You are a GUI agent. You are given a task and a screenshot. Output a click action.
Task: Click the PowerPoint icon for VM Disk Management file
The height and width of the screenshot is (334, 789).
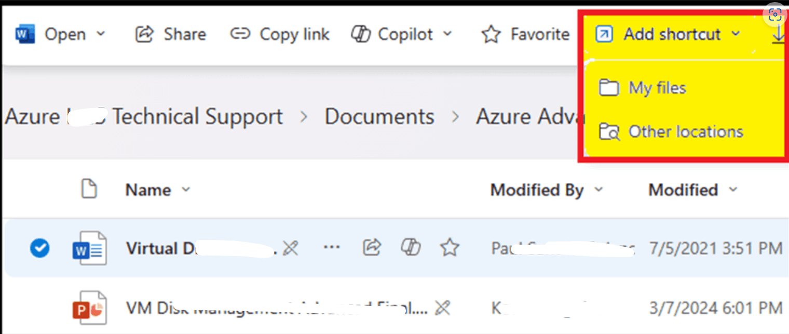89,306
